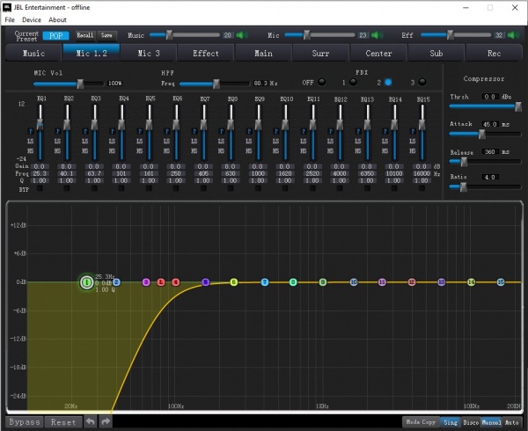Open the POP current preset selector
Screen dimensions: 528x431
[x=56, y=35]
